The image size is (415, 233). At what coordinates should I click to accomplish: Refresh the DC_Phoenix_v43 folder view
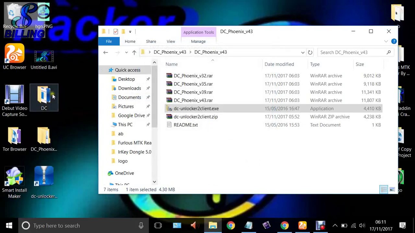[310, 52]
